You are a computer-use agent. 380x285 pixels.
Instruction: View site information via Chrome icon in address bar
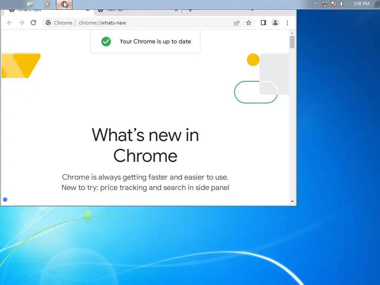(x=48, y=23)
